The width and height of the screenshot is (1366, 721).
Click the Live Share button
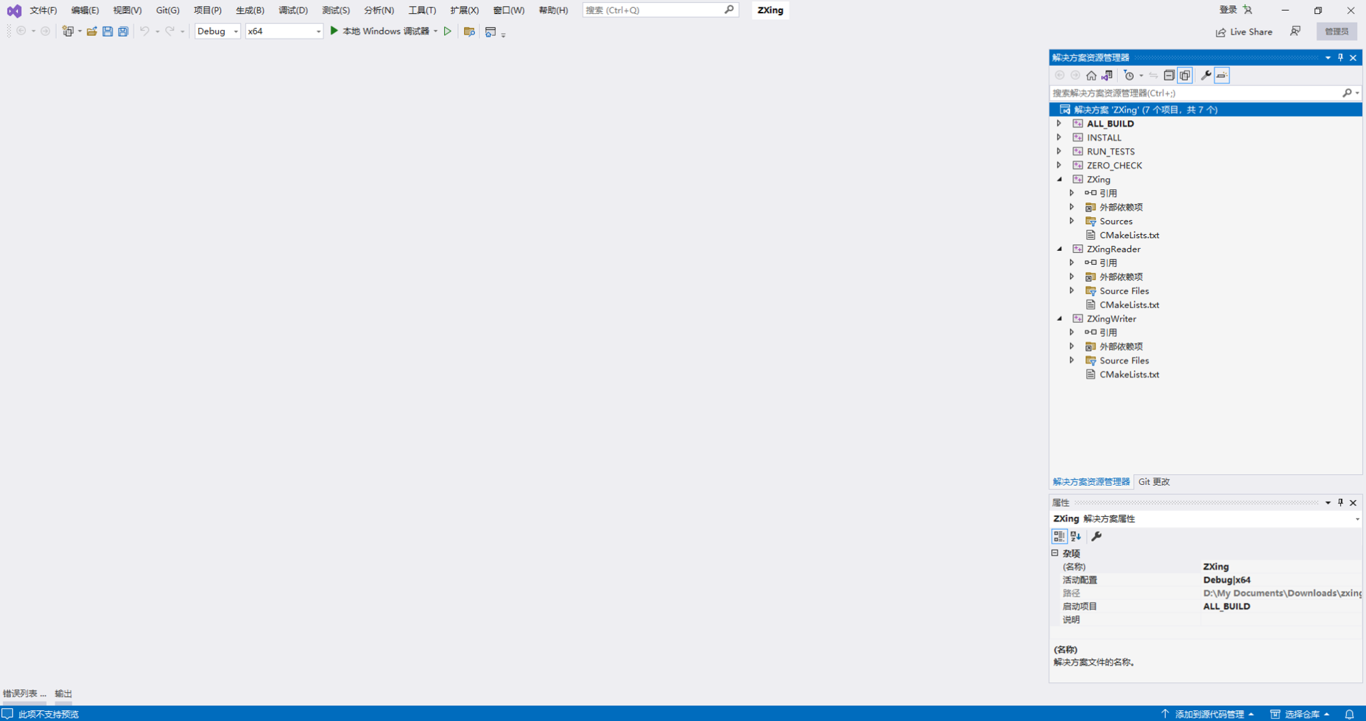pos(1244,31)
